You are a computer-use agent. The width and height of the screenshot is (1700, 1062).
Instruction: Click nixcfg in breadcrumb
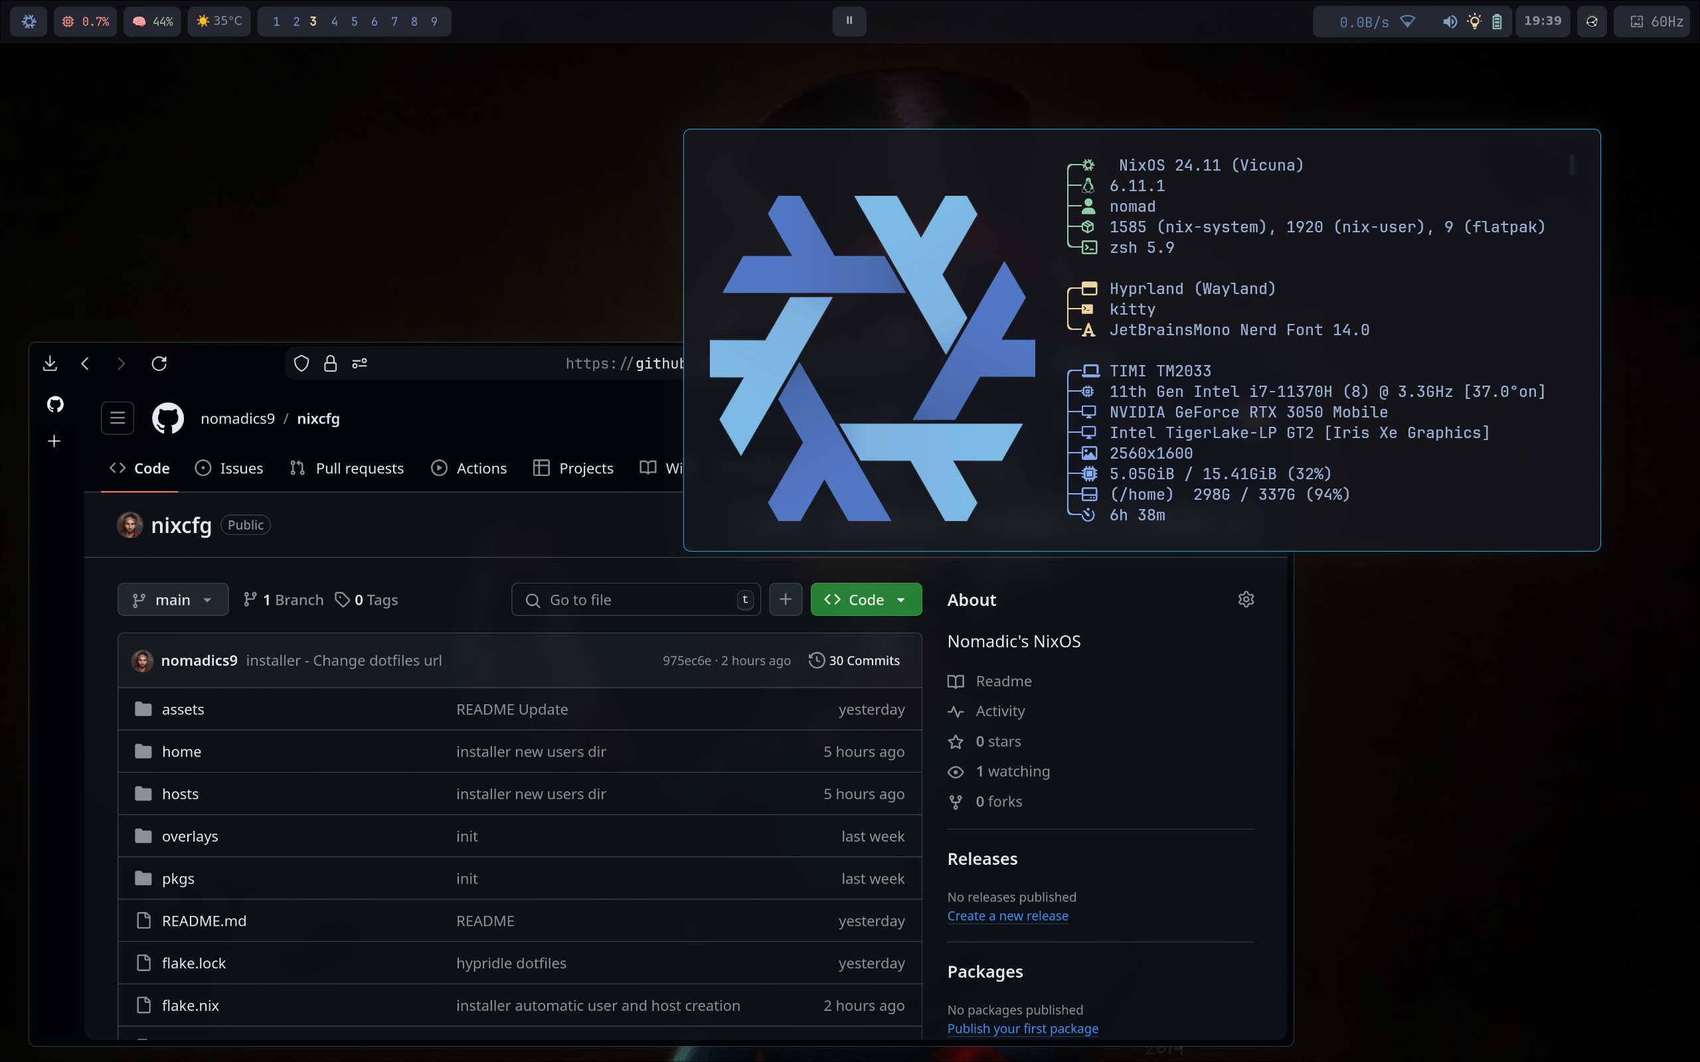[318, 419]
